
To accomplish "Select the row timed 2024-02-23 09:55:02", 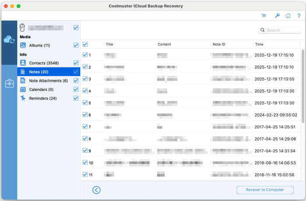I will (x=191, y=115).
